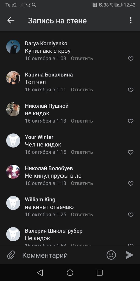
Task: Focus the Комментарий input field
Action: pos(62,255)
